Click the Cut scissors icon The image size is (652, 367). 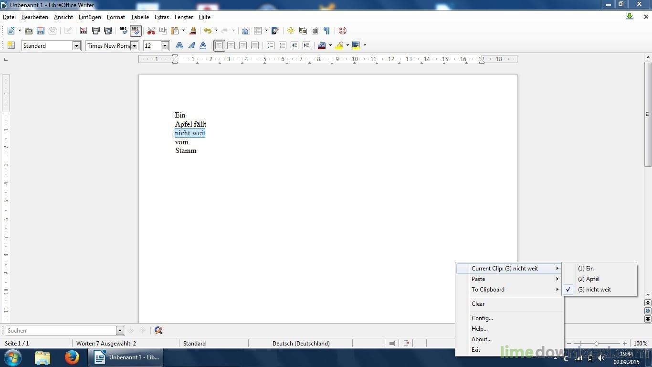pyautogui.click(x=151, y=31)
